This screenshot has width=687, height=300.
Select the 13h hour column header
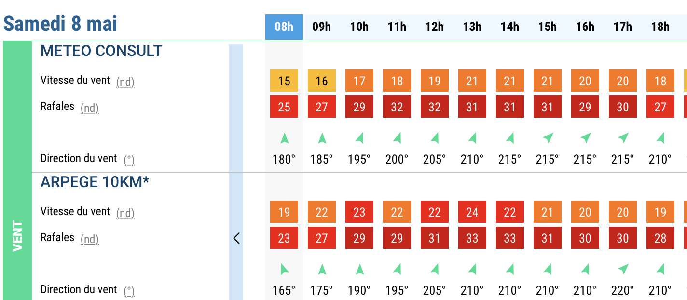(x=472, y=27)
